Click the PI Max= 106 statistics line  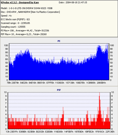(25, 31)
